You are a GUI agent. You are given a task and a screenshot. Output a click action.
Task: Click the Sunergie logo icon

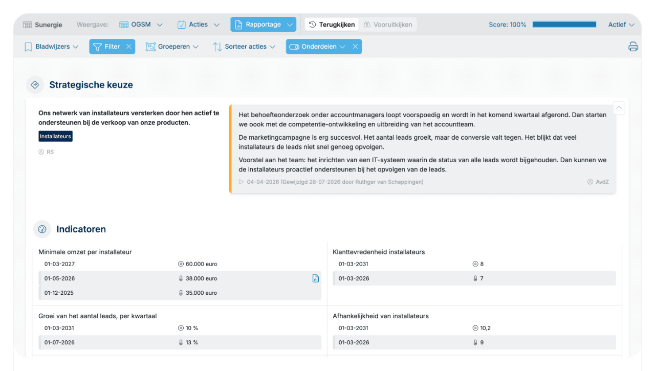click(28, 25)
